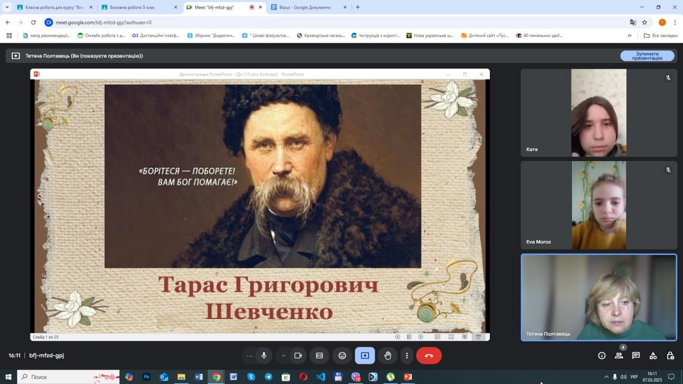Open Нова українська ш... bookmark
The width and height of the screenshot is (683, 384).
pyautogui.click(x=430, y=36)
